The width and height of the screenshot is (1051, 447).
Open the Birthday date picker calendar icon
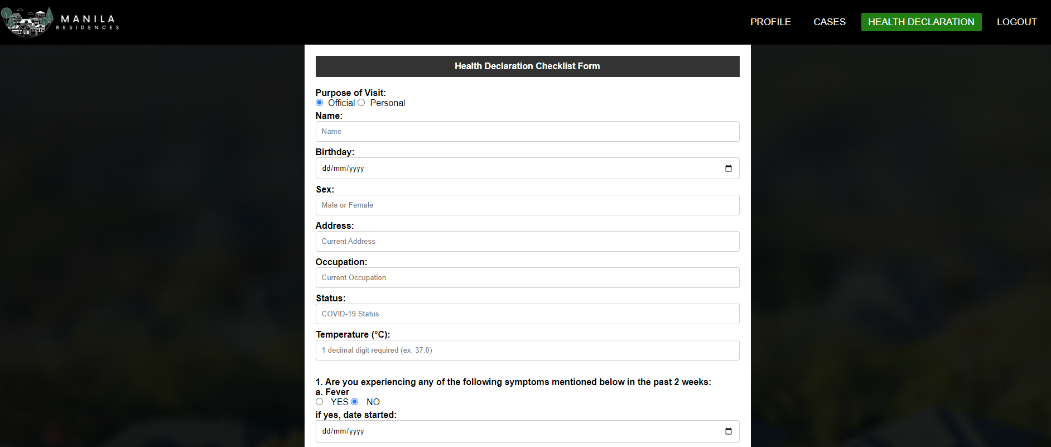click(x=728, y=168)
